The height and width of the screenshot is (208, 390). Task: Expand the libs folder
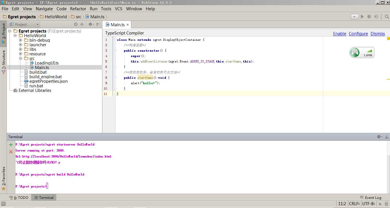pyautogui.click(x=21, y=49)
